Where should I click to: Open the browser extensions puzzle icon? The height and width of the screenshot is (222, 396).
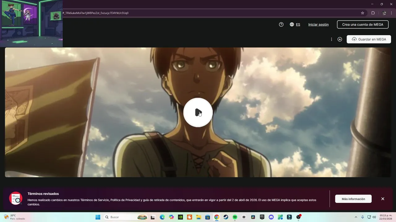(373, 13)
